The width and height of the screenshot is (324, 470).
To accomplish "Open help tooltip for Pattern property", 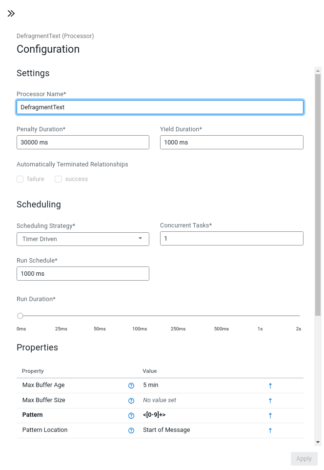I will tap(131, 416).
